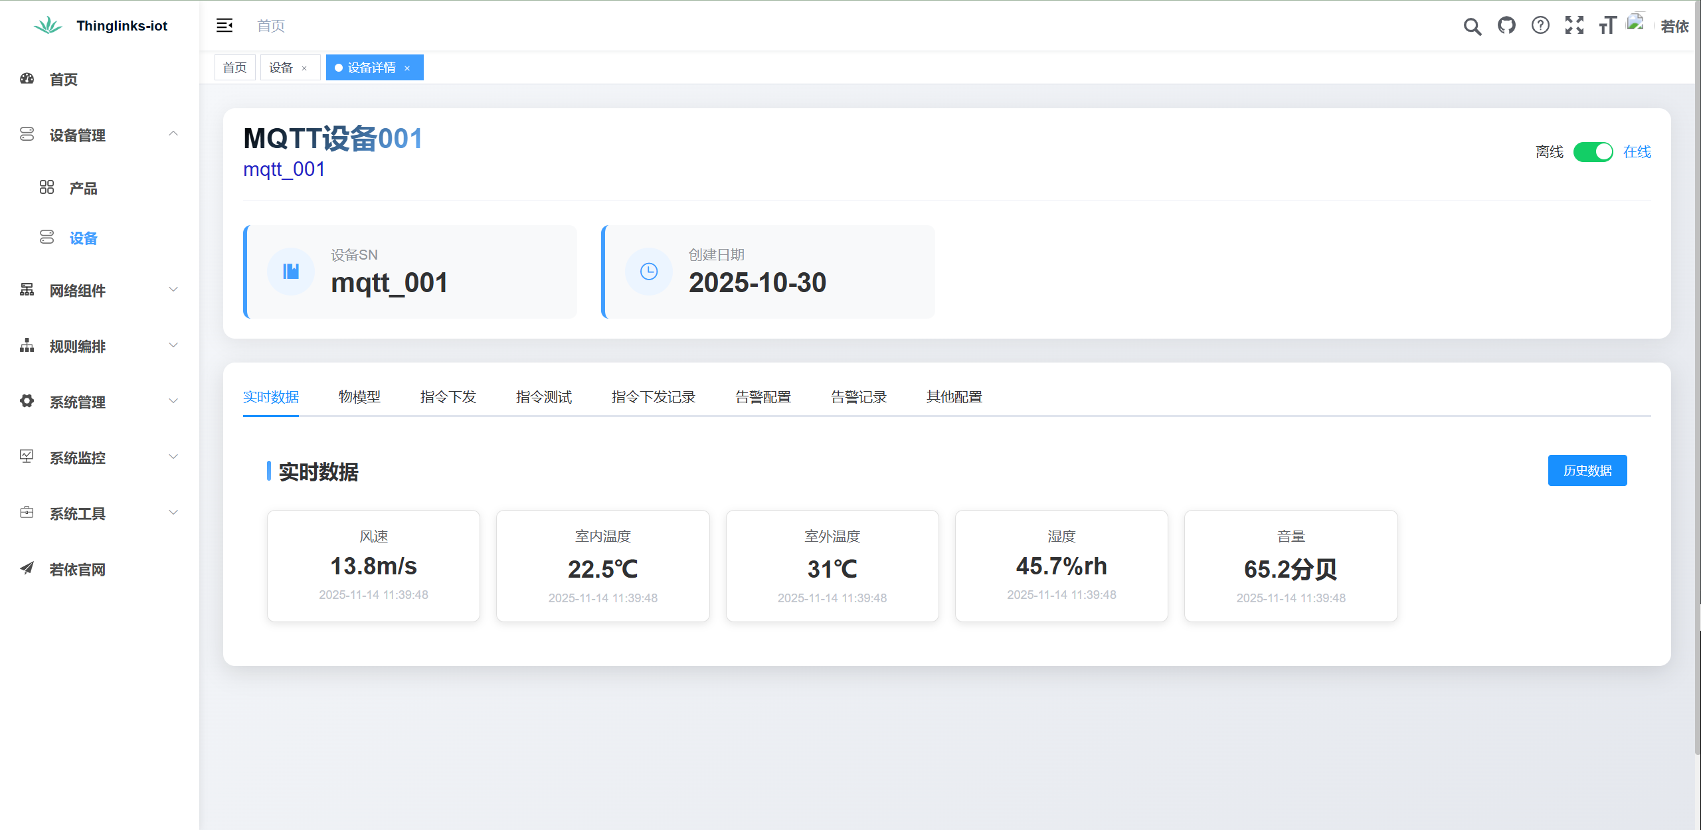Open the font size setting icon

click(x=1607, y=26)
